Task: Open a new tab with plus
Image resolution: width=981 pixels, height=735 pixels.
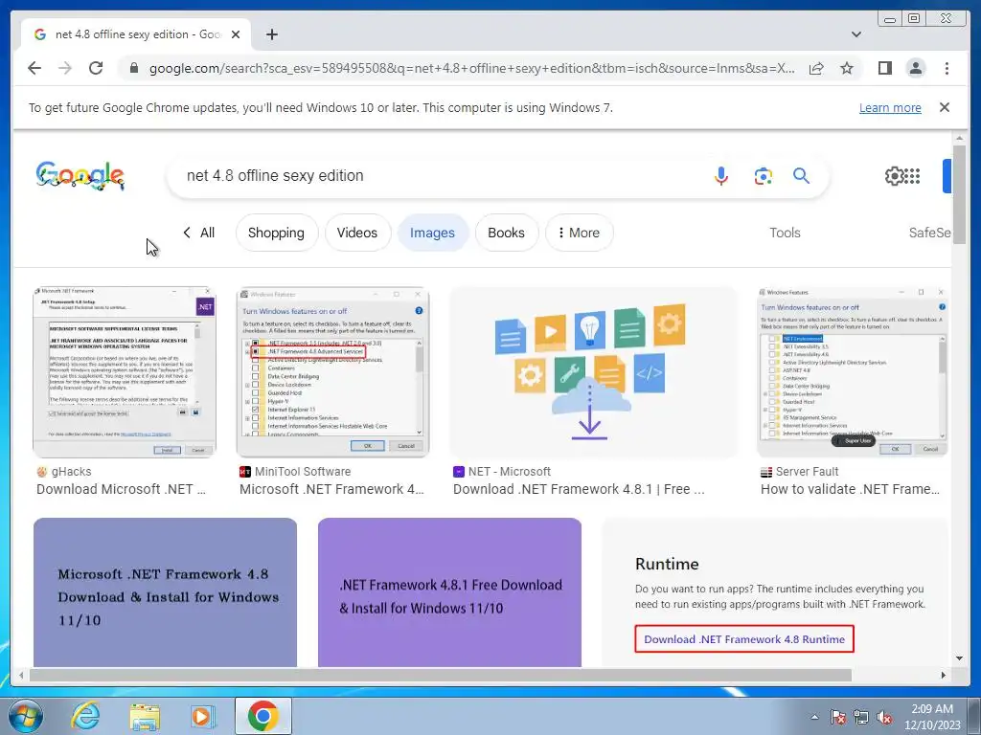Action: click(x=271, y=34)
